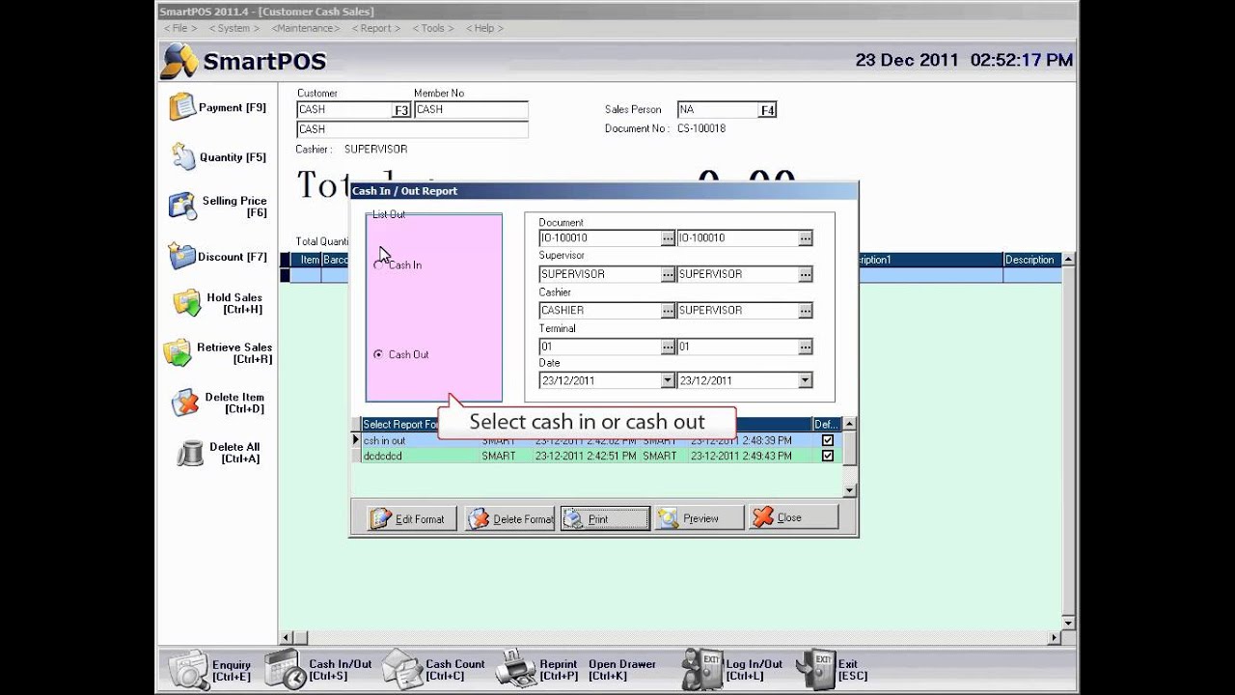Click the Member No input field
The image size is (1235, 695).
pos(471,110)
